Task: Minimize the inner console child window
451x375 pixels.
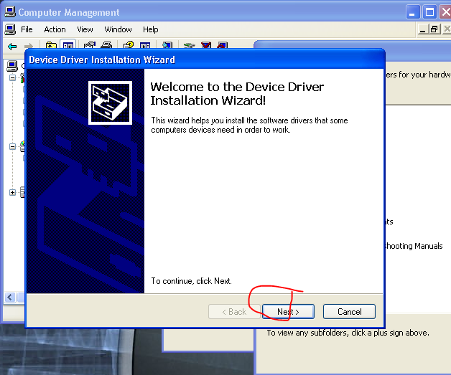Action: pos(422,29)
